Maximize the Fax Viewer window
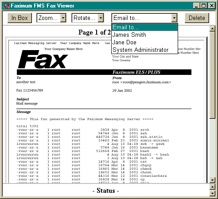The width and height of the screenshot is (218, 199). [x=203, y=6]
